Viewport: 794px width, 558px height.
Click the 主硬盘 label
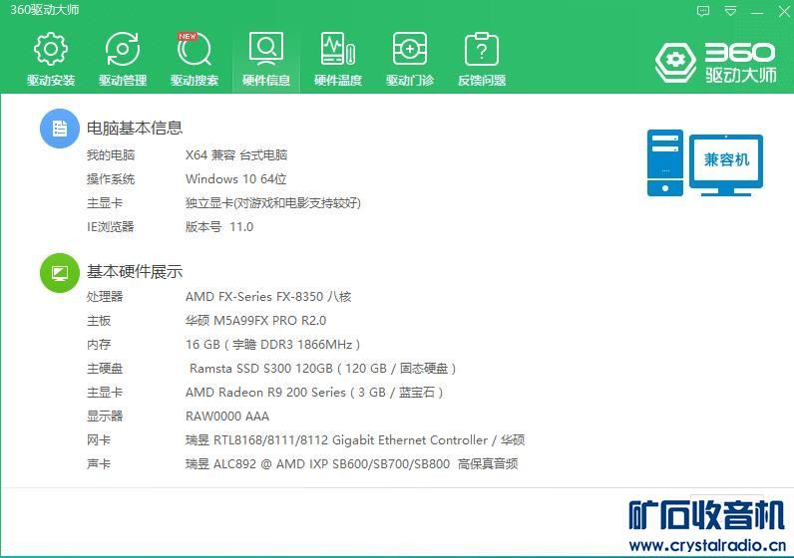(105, 369)
